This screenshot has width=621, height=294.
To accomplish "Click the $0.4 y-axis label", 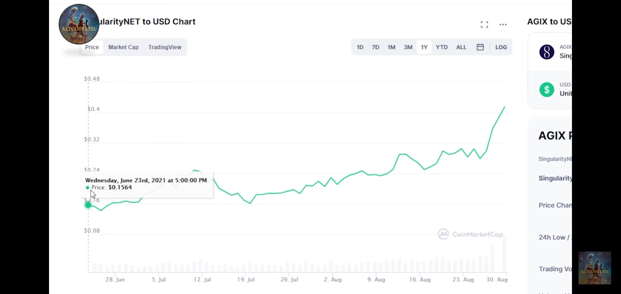I will (94, 109).
